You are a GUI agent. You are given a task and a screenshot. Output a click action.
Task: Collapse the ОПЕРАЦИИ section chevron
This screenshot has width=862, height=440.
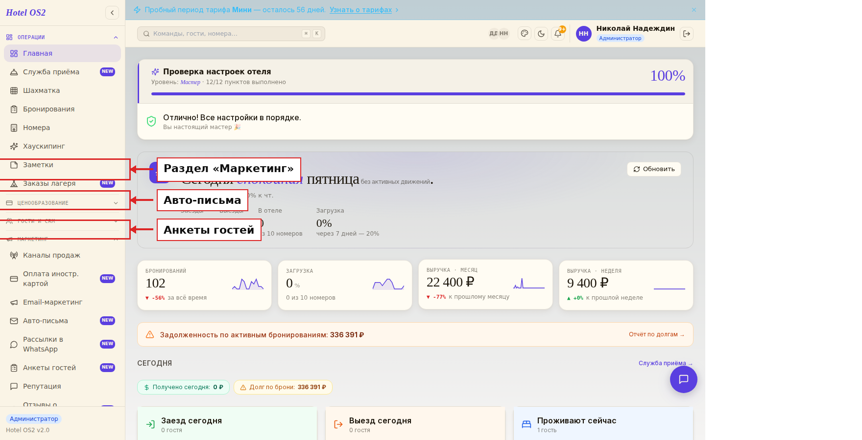pyautogui.click(x=116, y=37)
